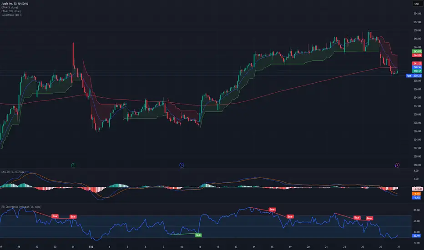Click the Bear label between Feb 24 and 25
Viewport: 424px width, 250px height.
point(357,218)
